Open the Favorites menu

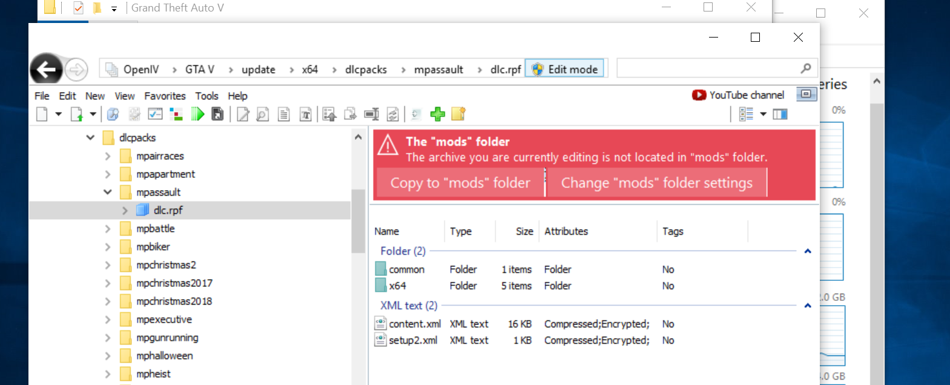pyautogui.click(x=165, y=96)
